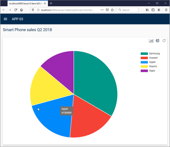Image resolution: width=170 pixels, height=147 pixels.
Task: Toggle the browser sidebar icon
Action: (x=153, y=10)
